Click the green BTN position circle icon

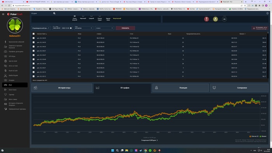pyautogui.click(x=215, y=19)
